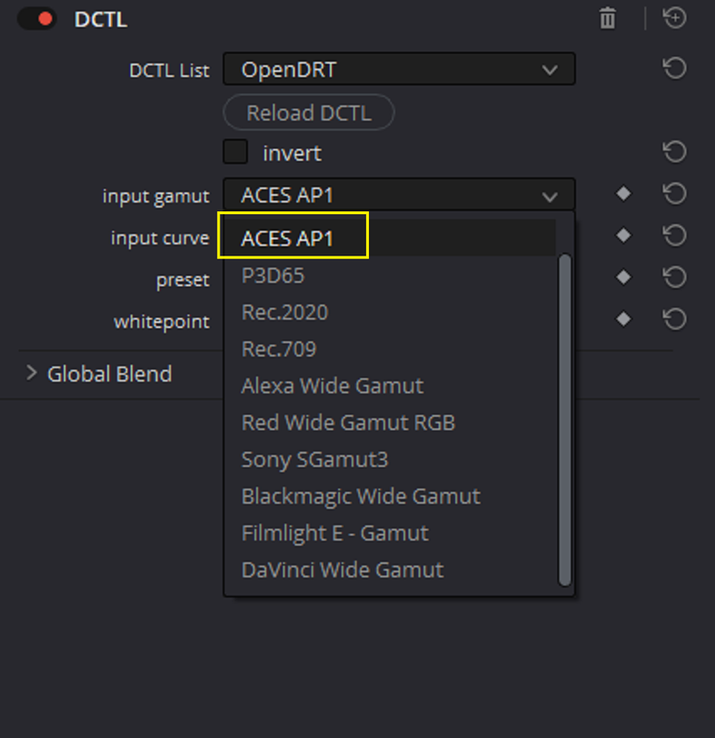Choose DaVinci Wide Gamut option
Image resolution: width=715 pixels, height=738 pixels.
click(x=390, y=569)
